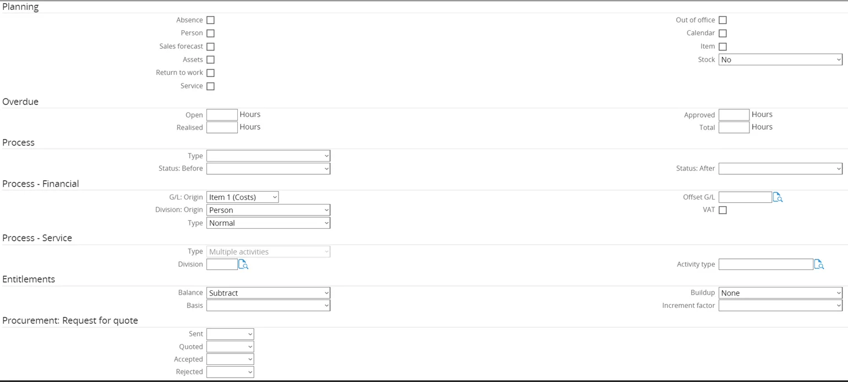Enable the Absence checkbox
This screenshot has height=382, width=848.
(210, 20)
